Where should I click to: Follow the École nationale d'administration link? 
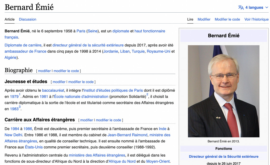tap(81, 96)
